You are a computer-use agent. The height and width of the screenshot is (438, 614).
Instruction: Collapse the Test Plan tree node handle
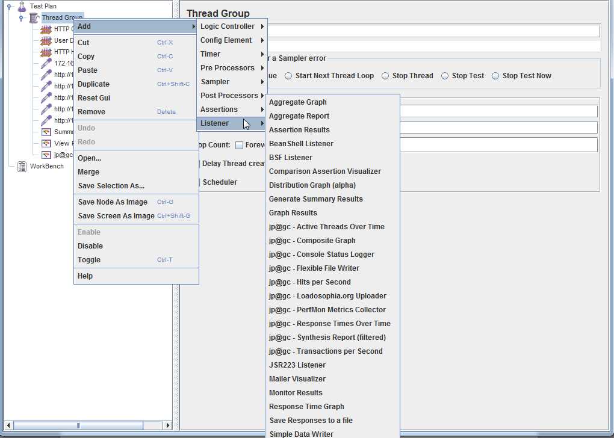(9, 7)
